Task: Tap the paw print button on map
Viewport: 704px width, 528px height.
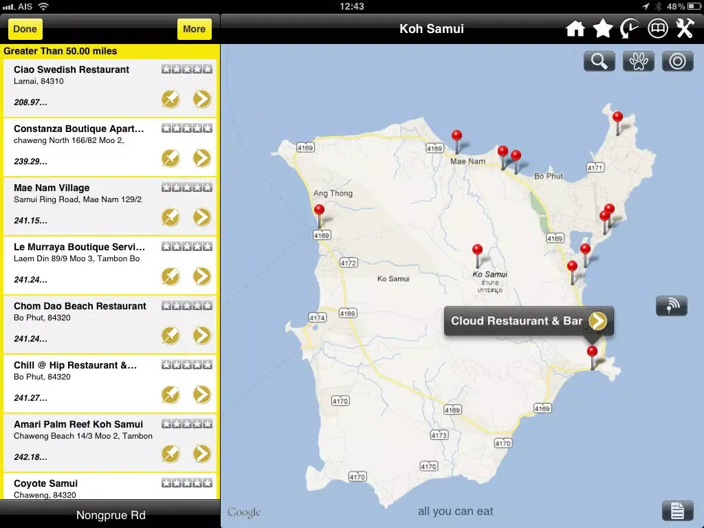Action: coord(639,61)
